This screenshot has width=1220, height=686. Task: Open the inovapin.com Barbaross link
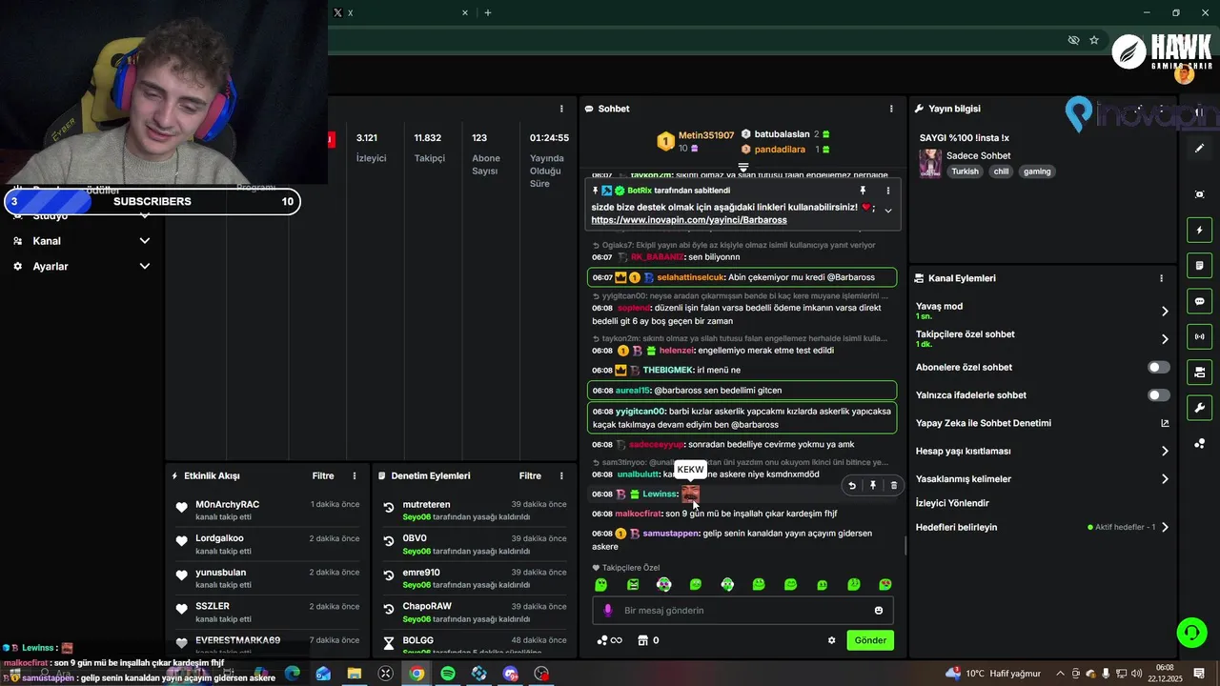[x=689, y=220]
